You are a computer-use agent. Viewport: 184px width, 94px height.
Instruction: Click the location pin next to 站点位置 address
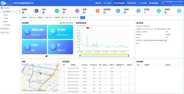166,40
